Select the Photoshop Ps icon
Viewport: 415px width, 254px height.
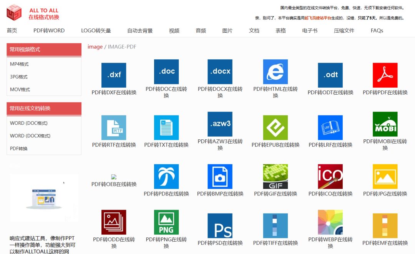pos(220,226)
